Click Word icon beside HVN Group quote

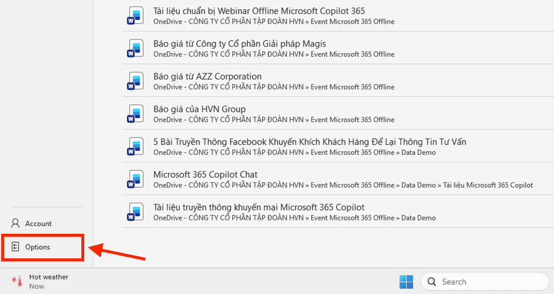click(135, 114)
